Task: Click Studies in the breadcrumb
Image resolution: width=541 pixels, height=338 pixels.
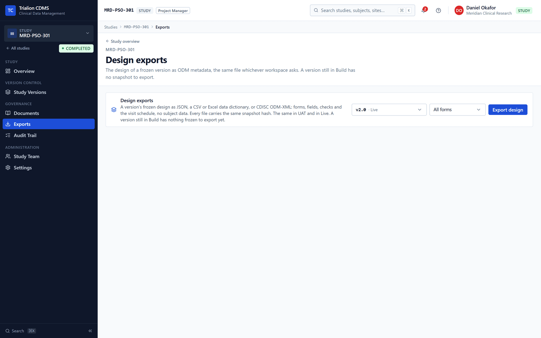Action: pyautogui.click(x=111, y=27)
